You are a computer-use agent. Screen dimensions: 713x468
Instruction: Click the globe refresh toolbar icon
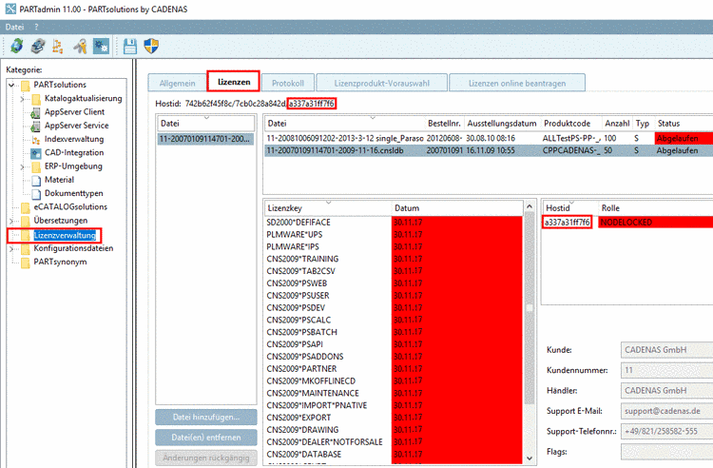pyautogui.click(x=17, y=46)
